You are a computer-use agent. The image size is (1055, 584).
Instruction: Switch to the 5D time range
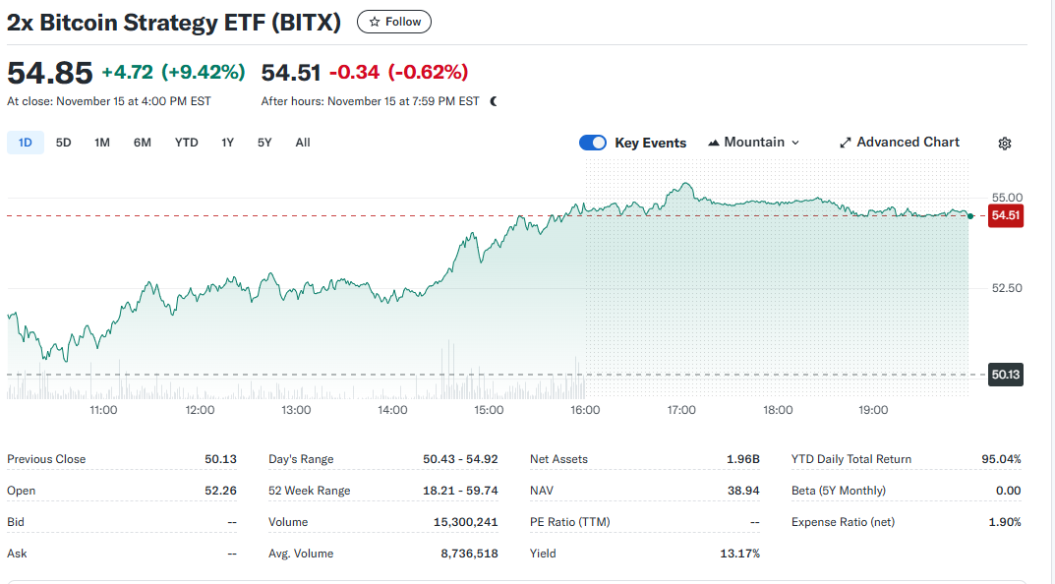point(63,143)
